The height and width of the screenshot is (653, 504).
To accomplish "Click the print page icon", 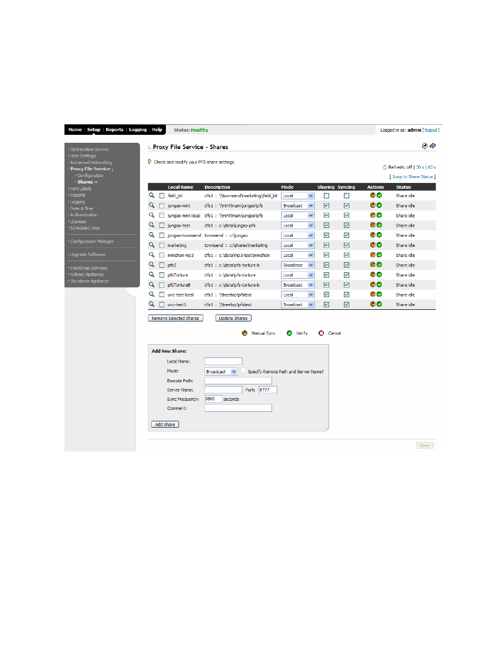I will pyautogui.click(x=425, y=146).
